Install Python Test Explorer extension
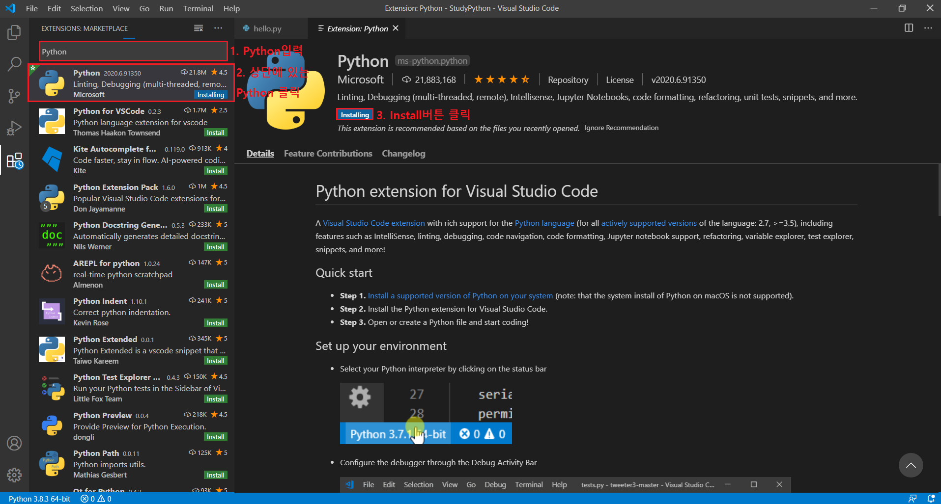 click(x=215, y=399)
